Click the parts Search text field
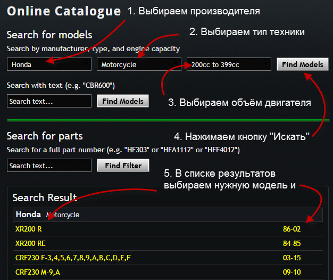Screen dimensions: 333x280 tap(49, 165)
